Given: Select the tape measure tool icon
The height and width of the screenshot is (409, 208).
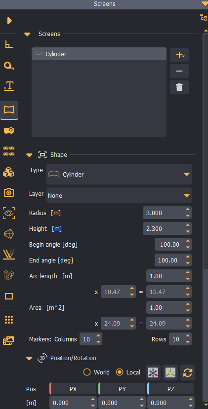Looking at the screenshot, I should 9,65.
